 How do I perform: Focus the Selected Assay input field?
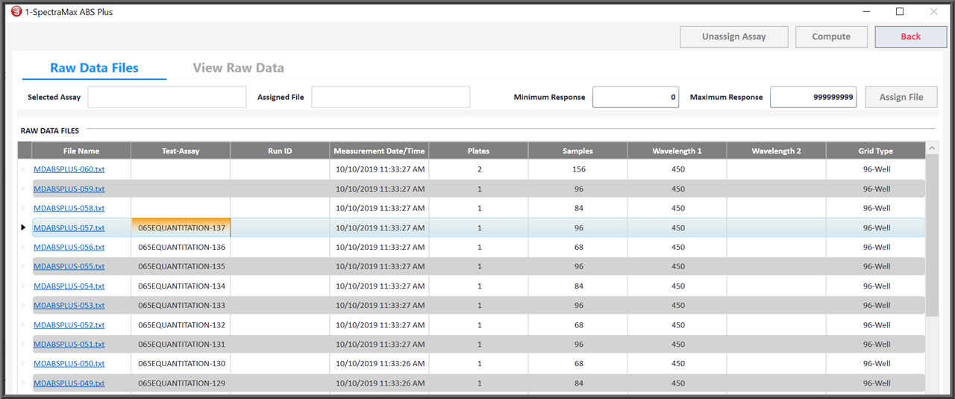click(x=167, y=97)
